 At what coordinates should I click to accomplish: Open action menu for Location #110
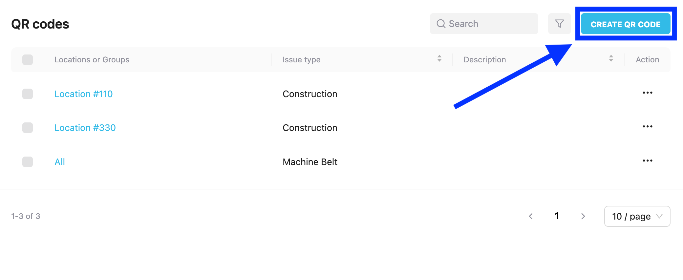647,93
